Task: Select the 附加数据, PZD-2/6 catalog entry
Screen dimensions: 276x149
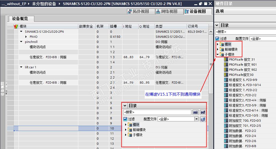Action: pyautogui.click(x=243, y=141)
